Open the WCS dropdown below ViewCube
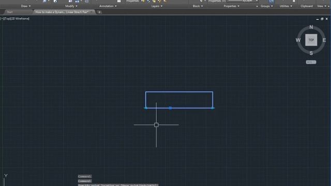Viewport: 331px width, 186px height. click(311, 62)
